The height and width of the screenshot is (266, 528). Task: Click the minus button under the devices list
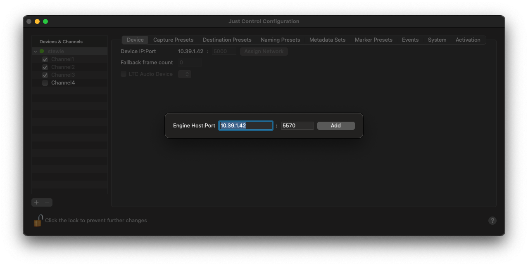(x=48, y=202)
